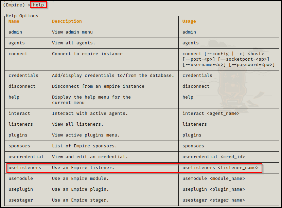Screen dimensions: 282x208
Task: Click 'Connect to empire instance' description text
Action: (87, 54)
